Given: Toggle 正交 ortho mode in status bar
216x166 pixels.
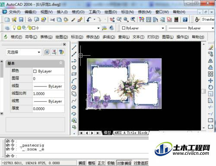Looking at the screenshot, I should click(101, 163).
